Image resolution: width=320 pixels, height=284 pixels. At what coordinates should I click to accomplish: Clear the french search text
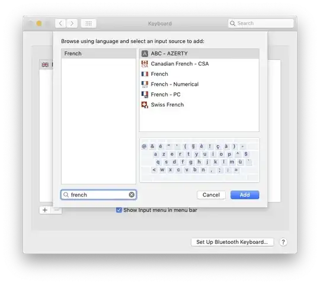pyautogui.click(x=132, y=195)
